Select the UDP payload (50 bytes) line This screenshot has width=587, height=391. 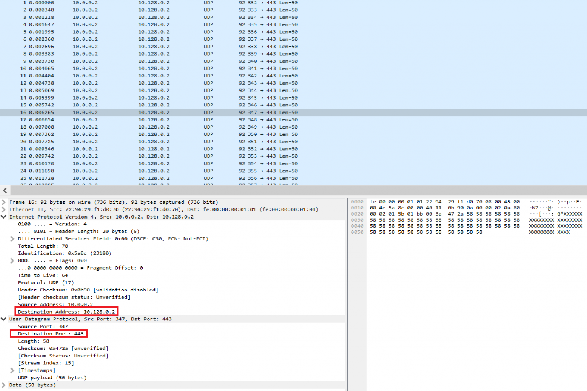[52, 377]
